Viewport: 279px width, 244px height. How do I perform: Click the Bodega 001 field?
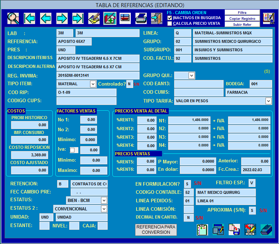pos(261,84)
